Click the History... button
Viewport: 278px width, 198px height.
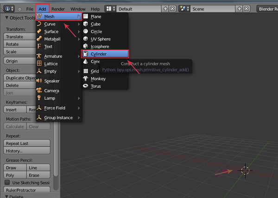tap(27, 151)
